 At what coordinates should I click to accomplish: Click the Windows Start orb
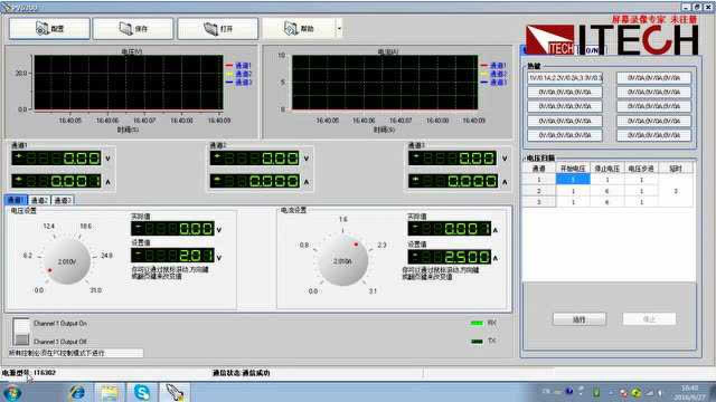click(12, 393)
